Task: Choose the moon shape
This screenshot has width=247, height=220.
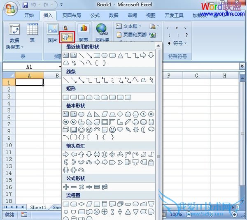Action: click(143, 130)
